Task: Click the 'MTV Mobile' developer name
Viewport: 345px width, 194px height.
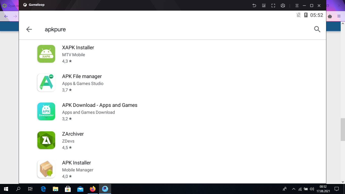Action: point(73,55)
